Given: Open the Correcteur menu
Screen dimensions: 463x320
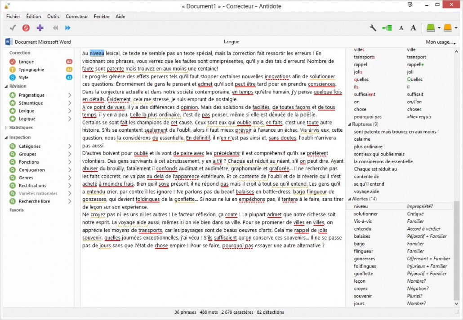Looking at the screenshot, I should (76, 16).
